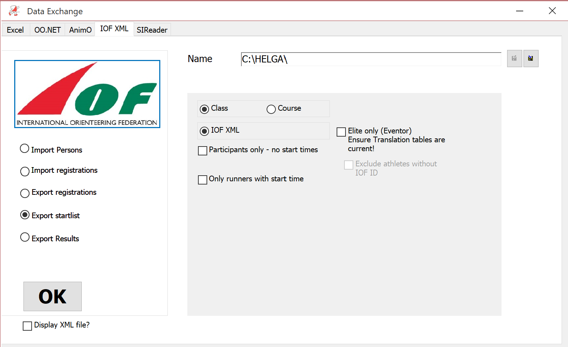Open the OO.NET tab
Screen dimensions: 568x347
[x=48, y=30]
